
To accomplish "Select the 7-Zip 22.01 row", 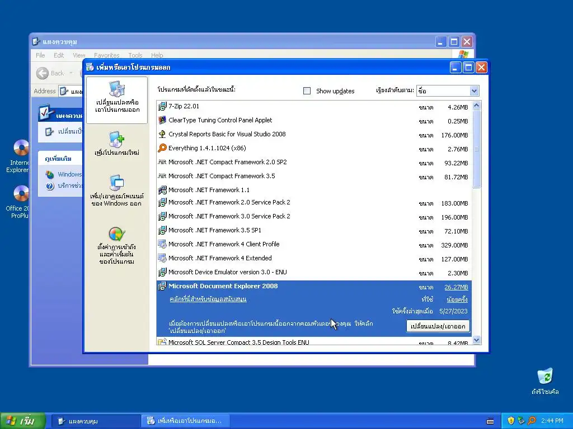I will 314,107.
